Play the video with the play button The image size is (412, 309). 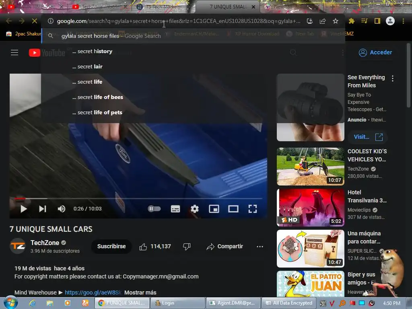pyautogui.click(x=24, y=209)
